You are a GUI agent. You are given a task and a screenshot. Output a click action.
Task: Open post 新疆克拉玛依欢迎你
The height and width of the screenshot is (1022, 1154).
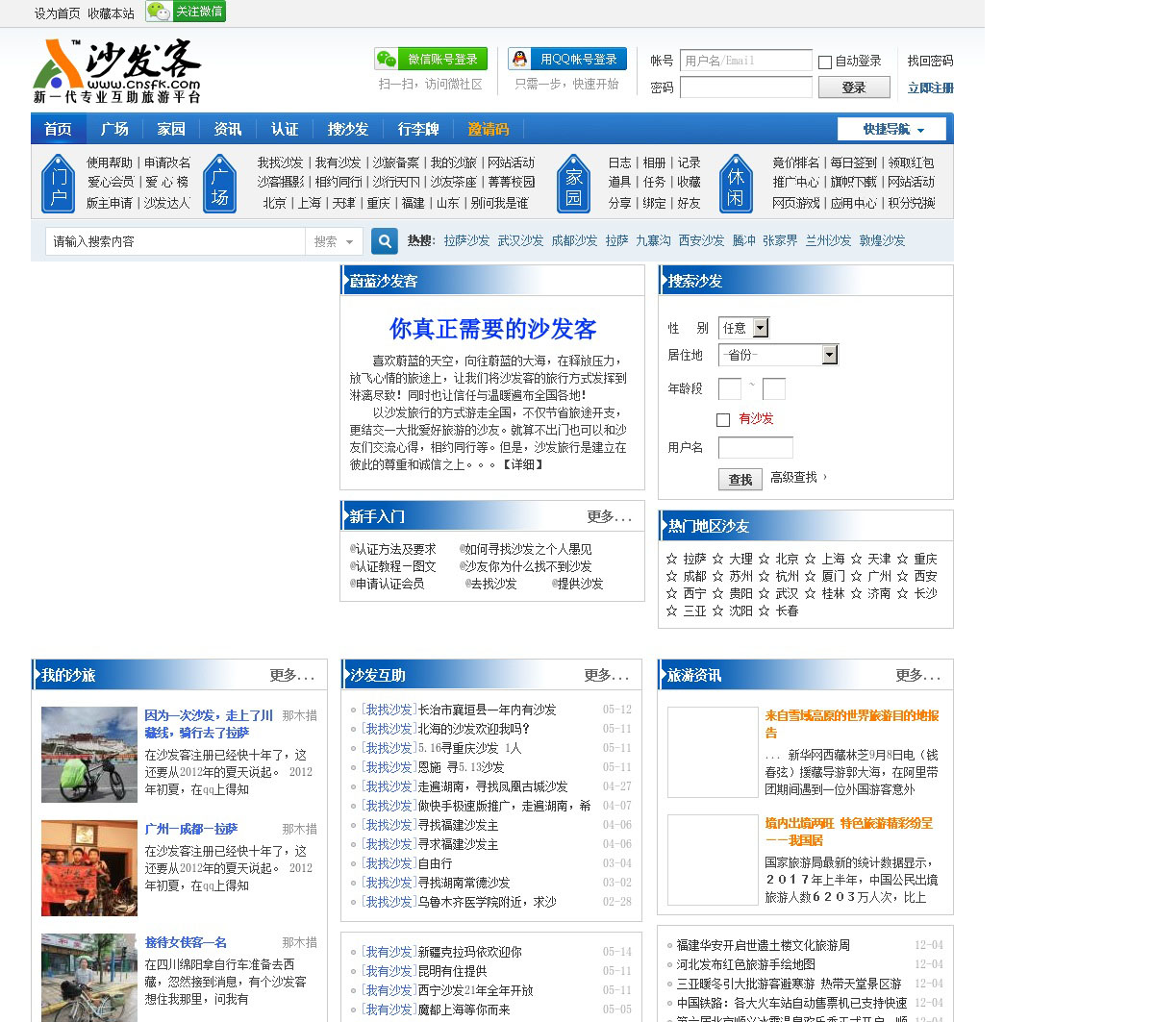(x=469, y=952)
